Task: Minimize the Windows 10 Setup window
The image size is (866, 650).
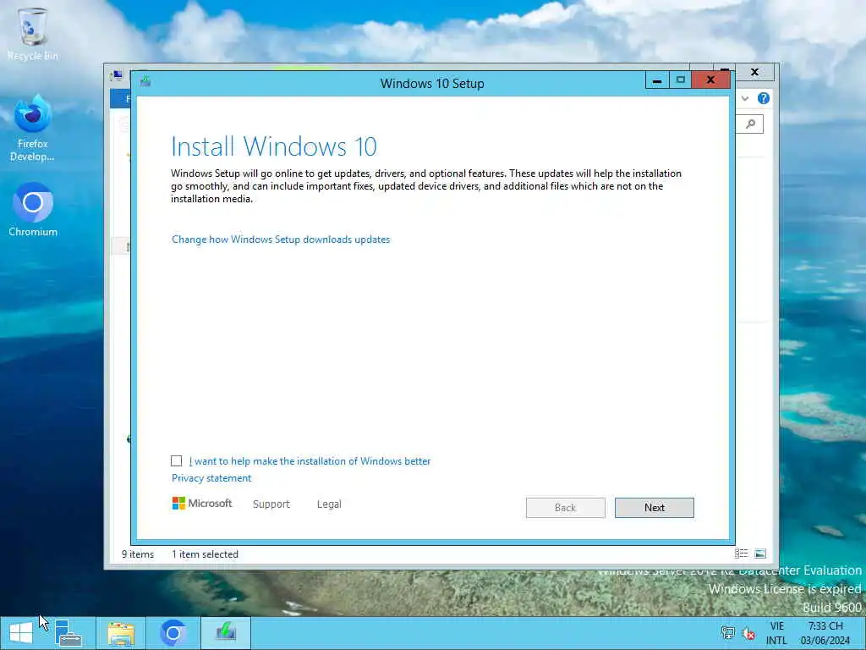Action: tap(657, 80)
